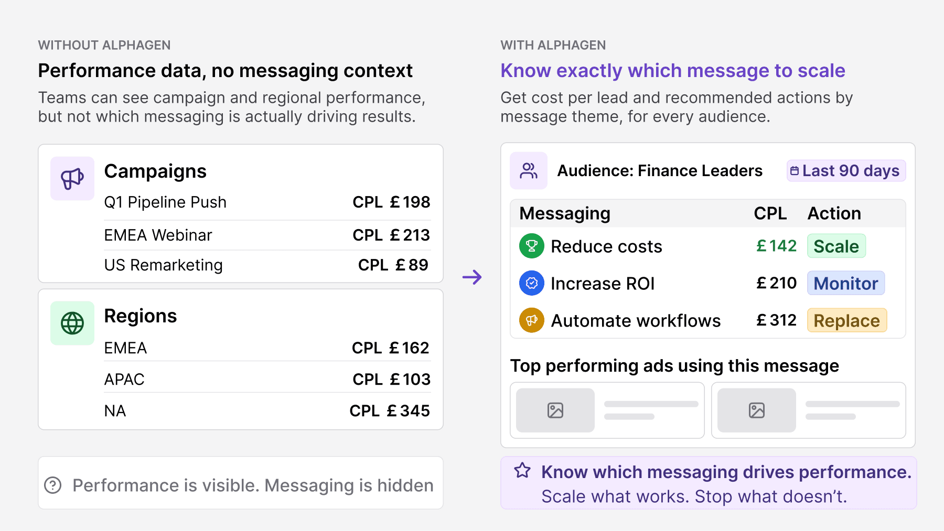The height and width of the screenshot is (531, 944).
Task: Click the CPL £345 value
Action: [x=390, y=411]
